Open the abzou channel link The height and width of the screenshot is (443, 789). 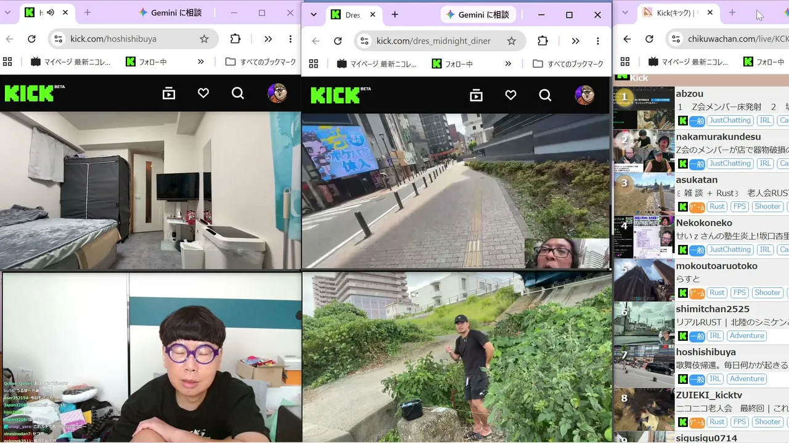pyautogui.click(x=690, y=94)
